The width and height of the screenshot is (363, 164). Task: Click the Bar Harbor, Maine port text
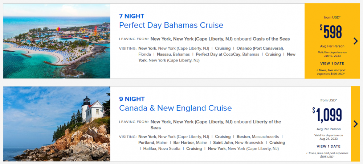click(x=190, y=143)
